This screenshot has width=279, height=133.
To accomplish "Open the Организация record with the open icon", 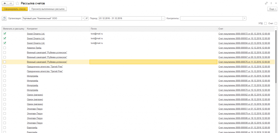I will (87, 18).
